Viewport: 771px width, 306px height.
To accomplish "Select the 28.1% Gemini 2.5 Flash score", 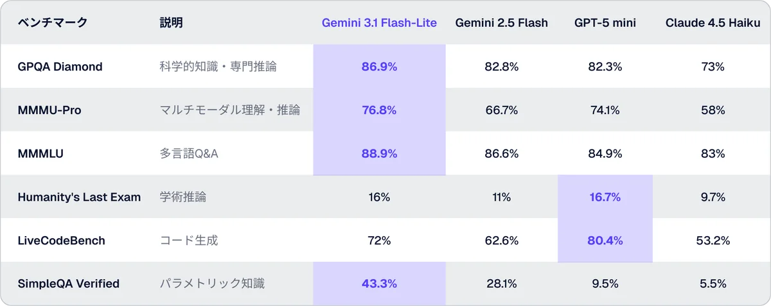I will (x=501, y=284).
